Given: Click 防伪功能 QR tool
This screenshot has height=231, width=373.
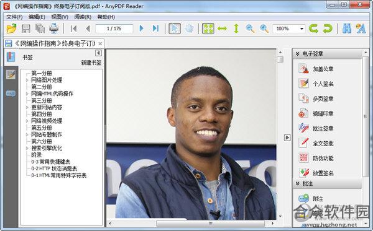Looking at the screenshot, I should click(316, 159).
